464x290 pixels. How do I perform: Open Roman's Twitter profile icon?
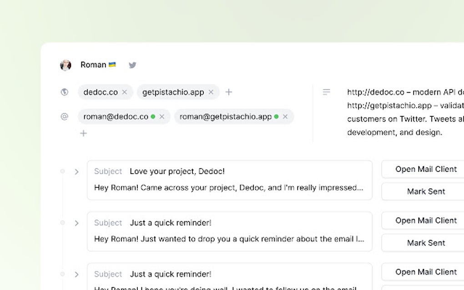132,65
